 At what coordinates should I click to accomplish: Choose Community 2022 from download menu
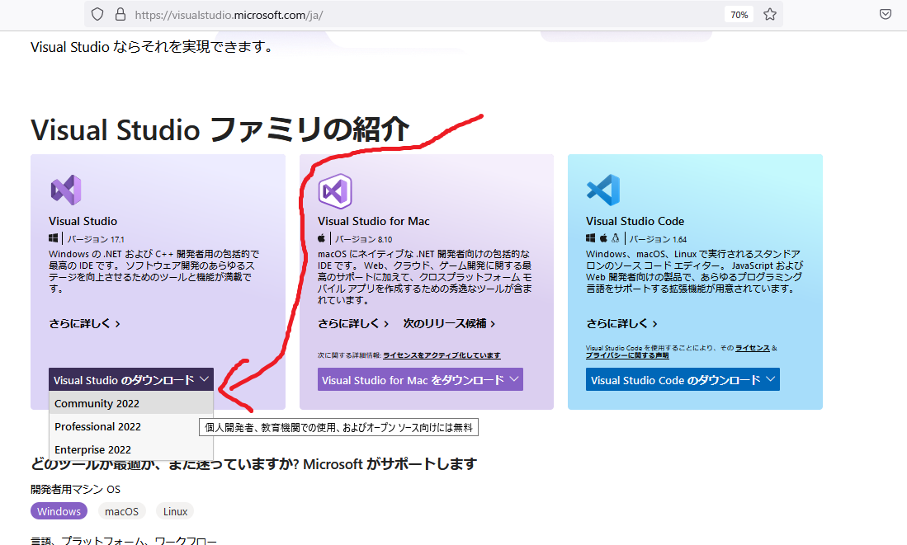tap(97, 403)
